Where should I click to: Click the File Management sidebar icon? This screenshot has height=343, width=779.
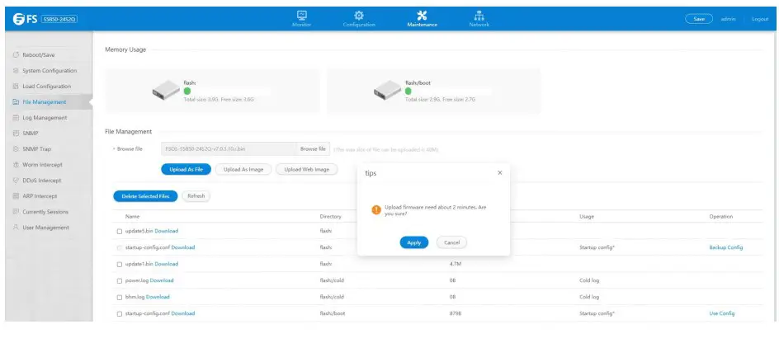pos(16,102)
